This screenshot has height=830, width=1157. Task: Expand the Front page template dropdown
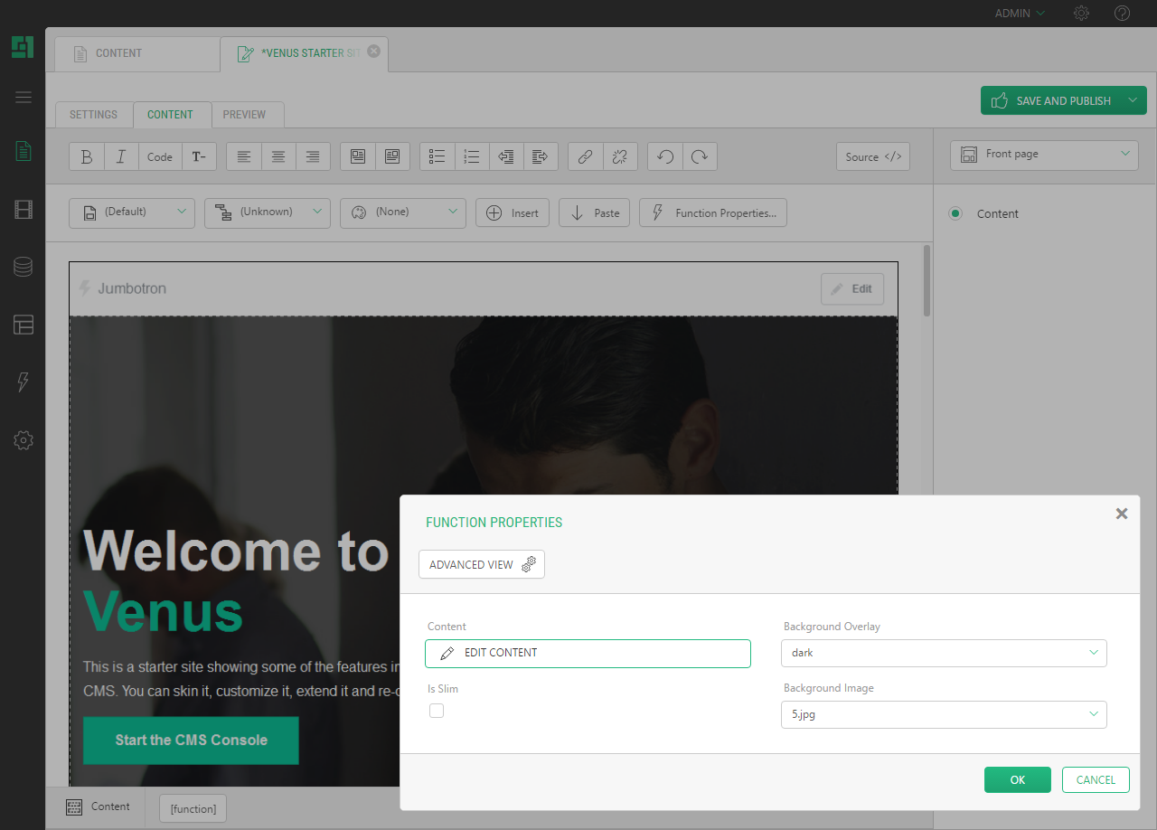[1043, 155]
